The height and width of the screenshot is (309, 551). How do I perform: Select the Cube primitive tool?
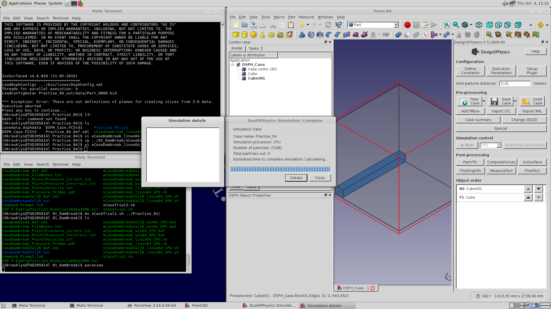(235, 35)
